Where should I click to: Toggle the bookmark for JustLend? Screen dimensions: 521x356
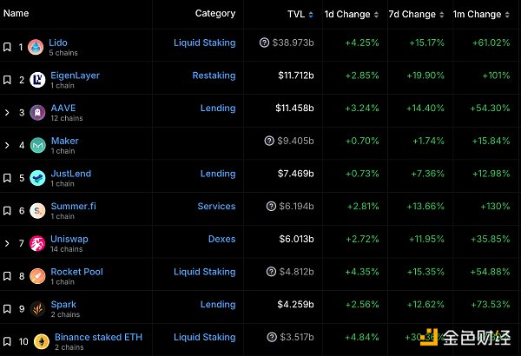click(7, 178)
